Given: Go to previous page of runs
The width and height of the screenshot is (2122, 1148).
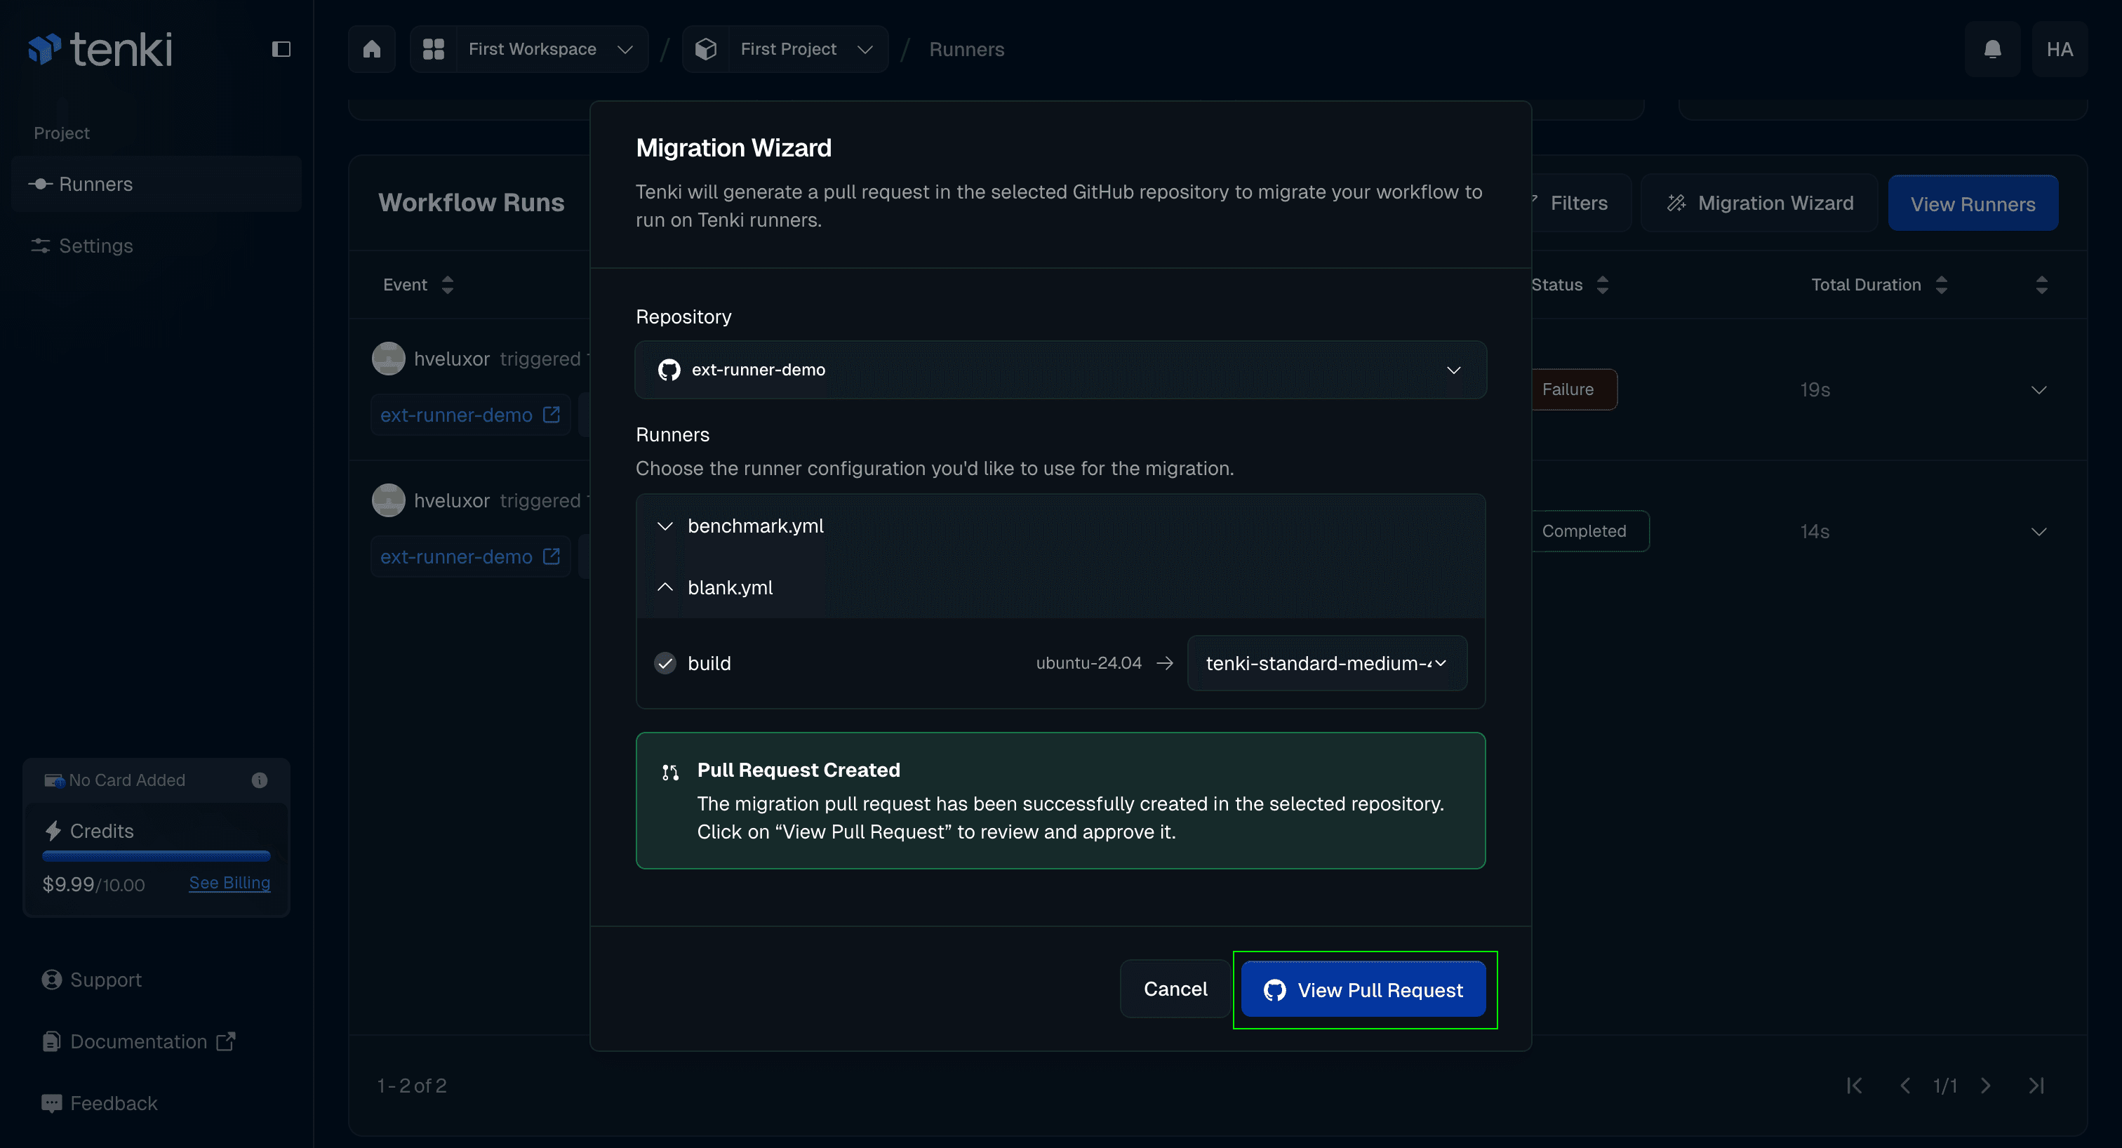Looking at the screenshot, I should point(1905,1086).
